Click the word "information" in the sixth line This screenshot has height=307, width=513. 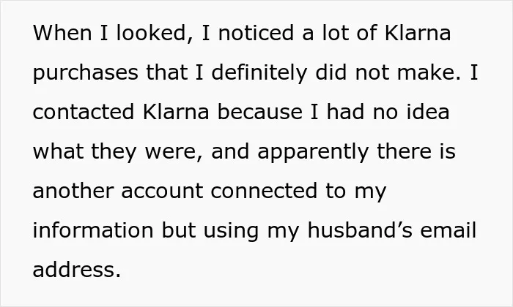[x=93, y=230]
